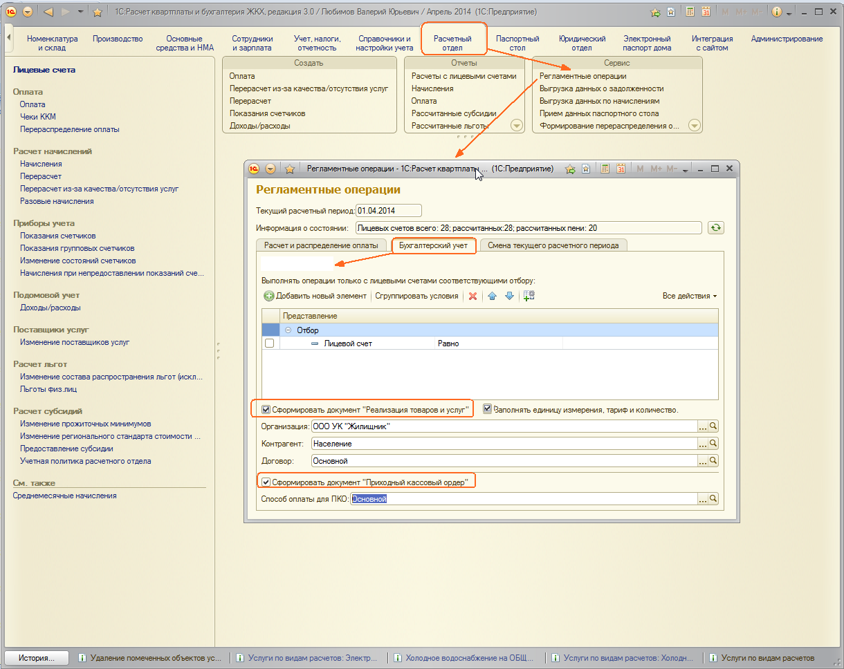
Task: Click the green add new element icon
Action: point(269,296)
